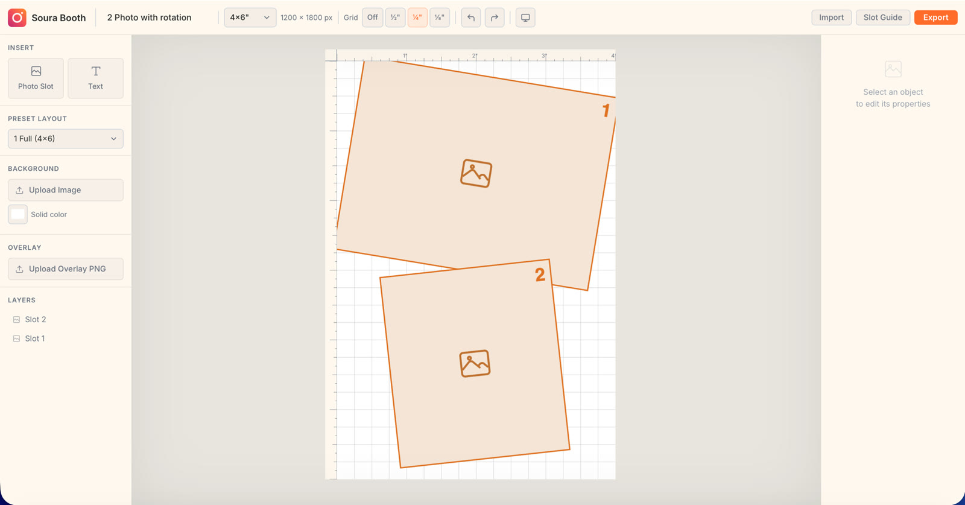Click the Import button

pyautogui.click(x=831, y=17)
